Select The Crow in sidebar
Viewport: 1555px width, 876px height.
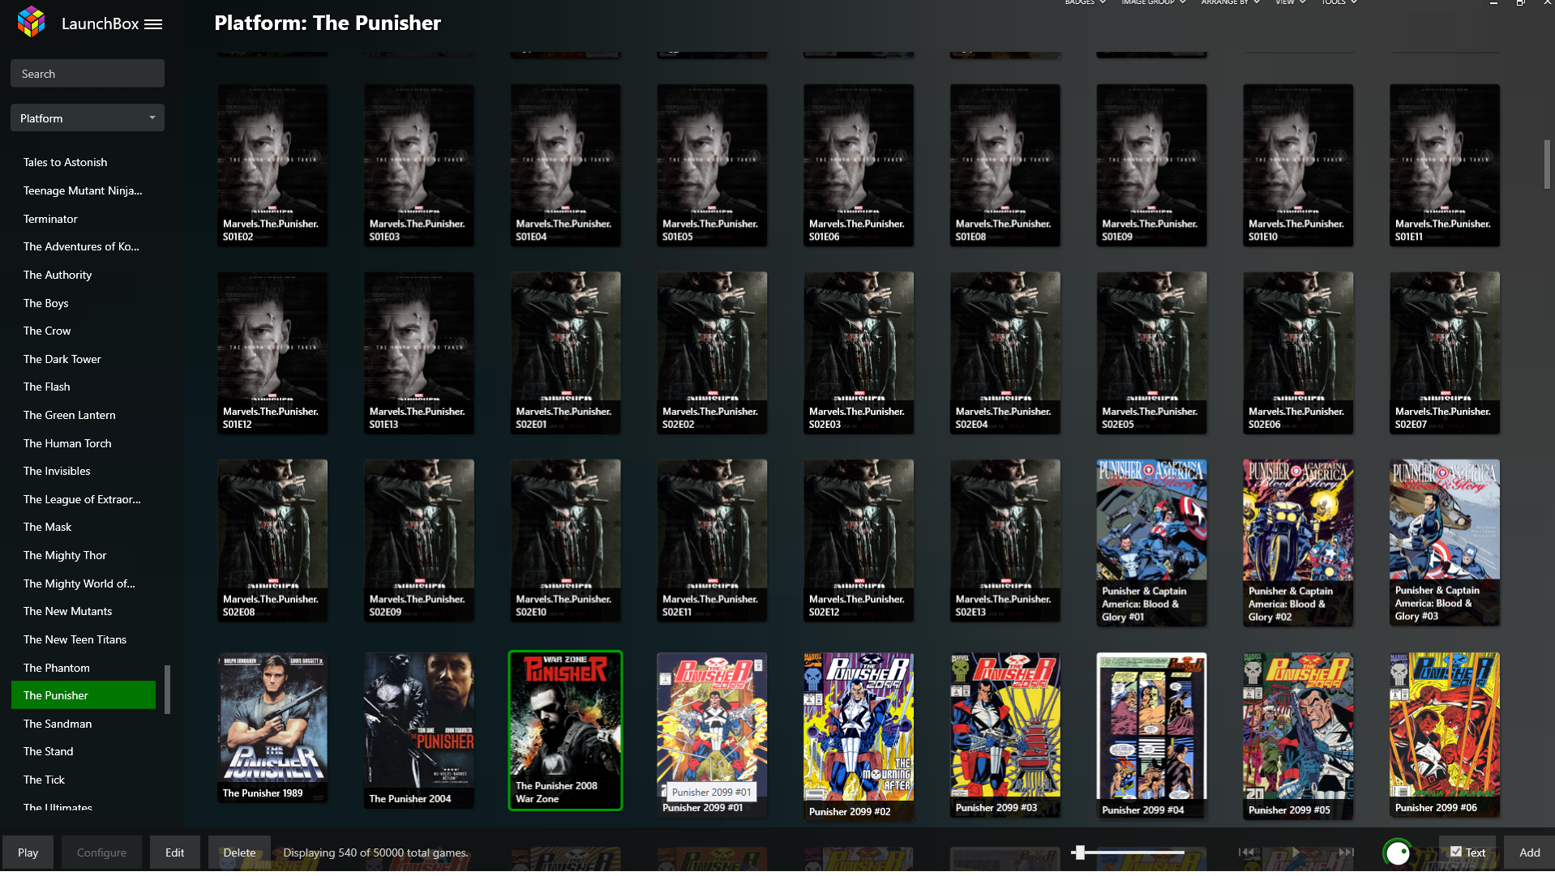click(84, 331)
